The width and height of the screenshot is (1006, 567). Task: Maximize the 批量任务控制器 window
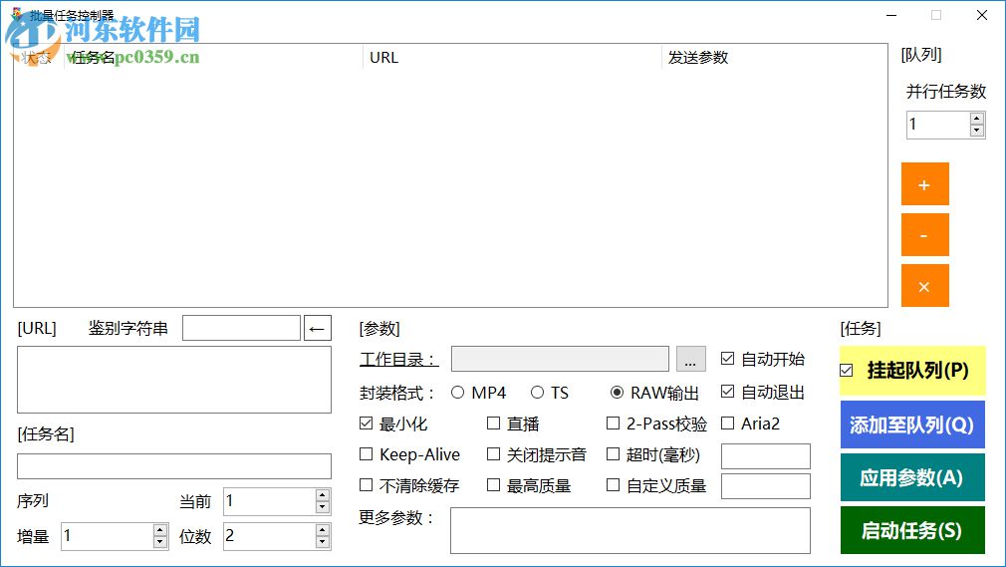[x=936, y=15]
